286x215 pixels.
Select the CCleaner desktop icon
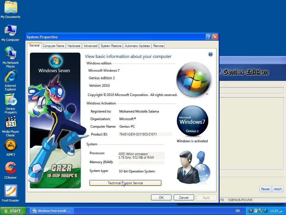click(10, 170)
